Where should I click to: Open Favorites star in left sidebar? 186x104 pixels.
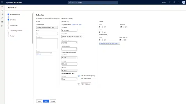click(x=2, y=14)
